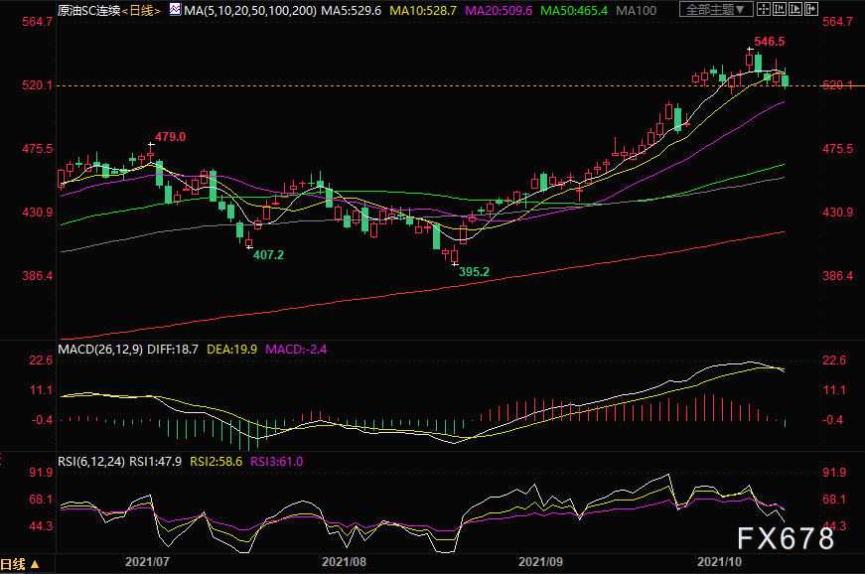This screenshot has width=865, height=574.
Task: Click the interval statistics icon beside crosshair
Action: [781, 10]
